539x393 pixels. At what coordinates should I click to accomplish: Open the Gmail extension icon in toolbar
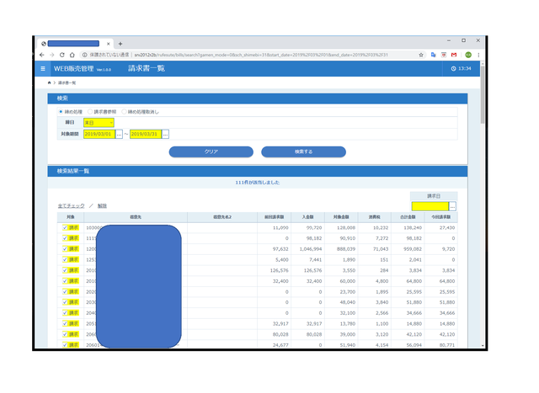coord(454,55)
